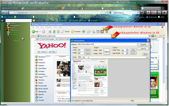
Task: Go to Firefox home page icon
Action: point(148,13)
